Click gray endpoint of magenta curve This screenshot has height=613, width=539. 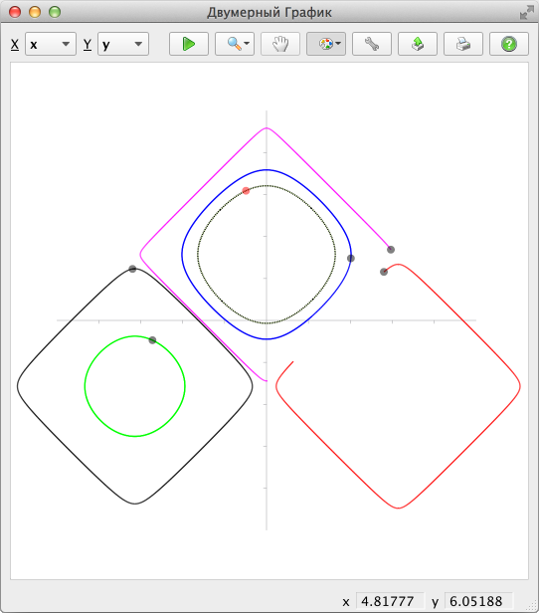tap(391, 250)
